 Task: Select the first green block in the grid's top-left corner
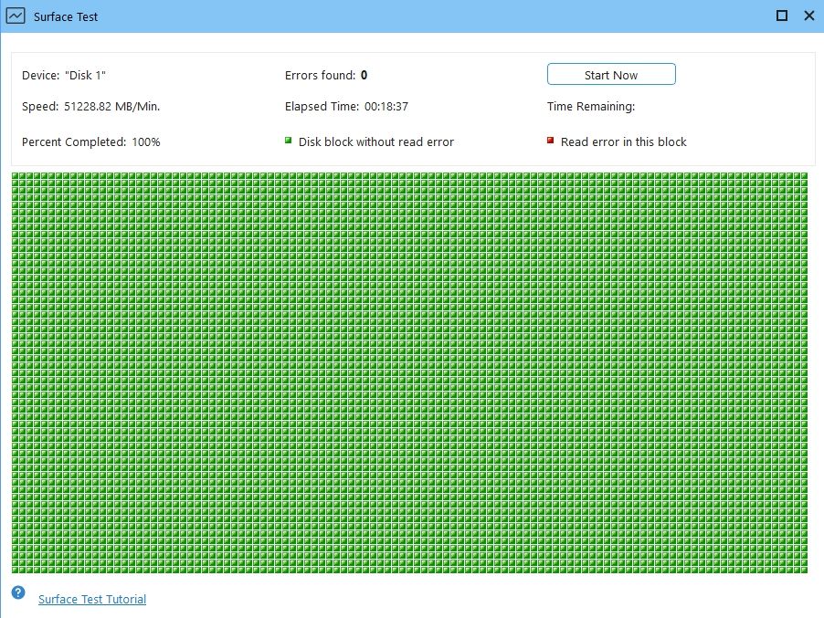click(x=16, y=176)
